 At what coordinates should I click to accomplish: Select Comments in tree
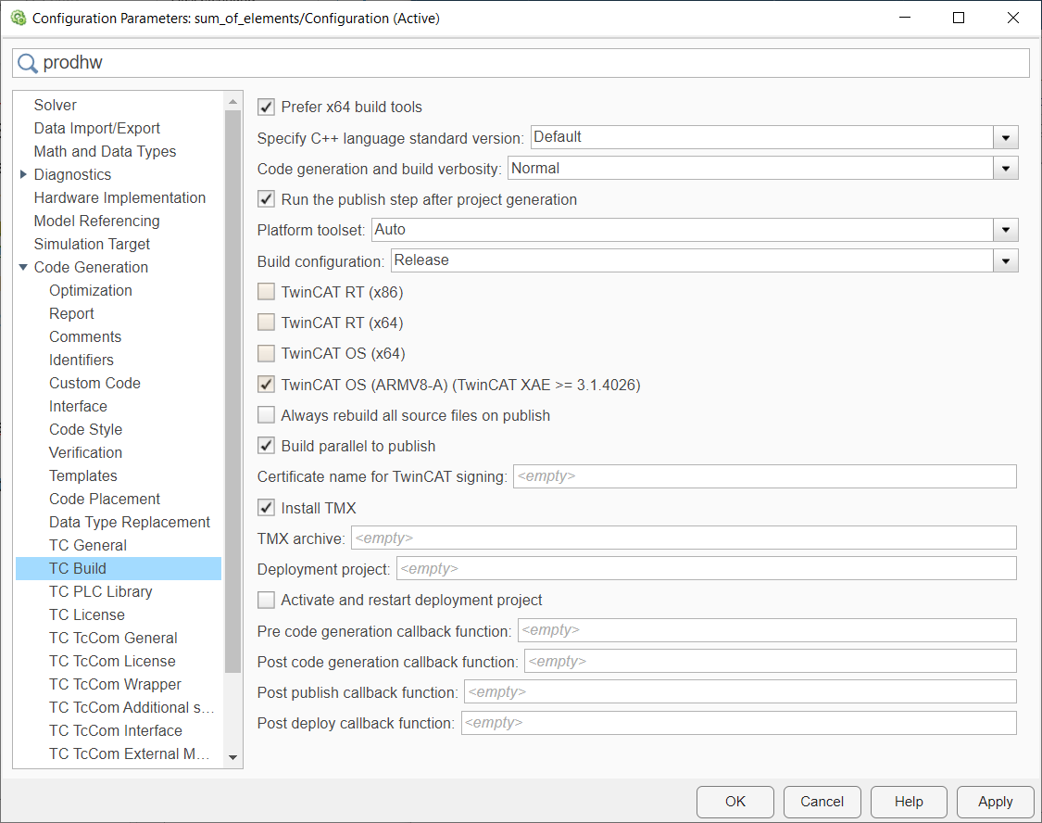tap(85, 336)
